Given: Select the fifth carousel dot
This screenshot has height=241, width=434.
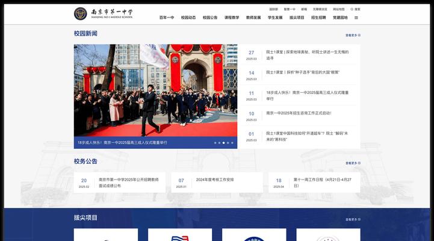Looking at the screenshot, I should coord(232,143).
